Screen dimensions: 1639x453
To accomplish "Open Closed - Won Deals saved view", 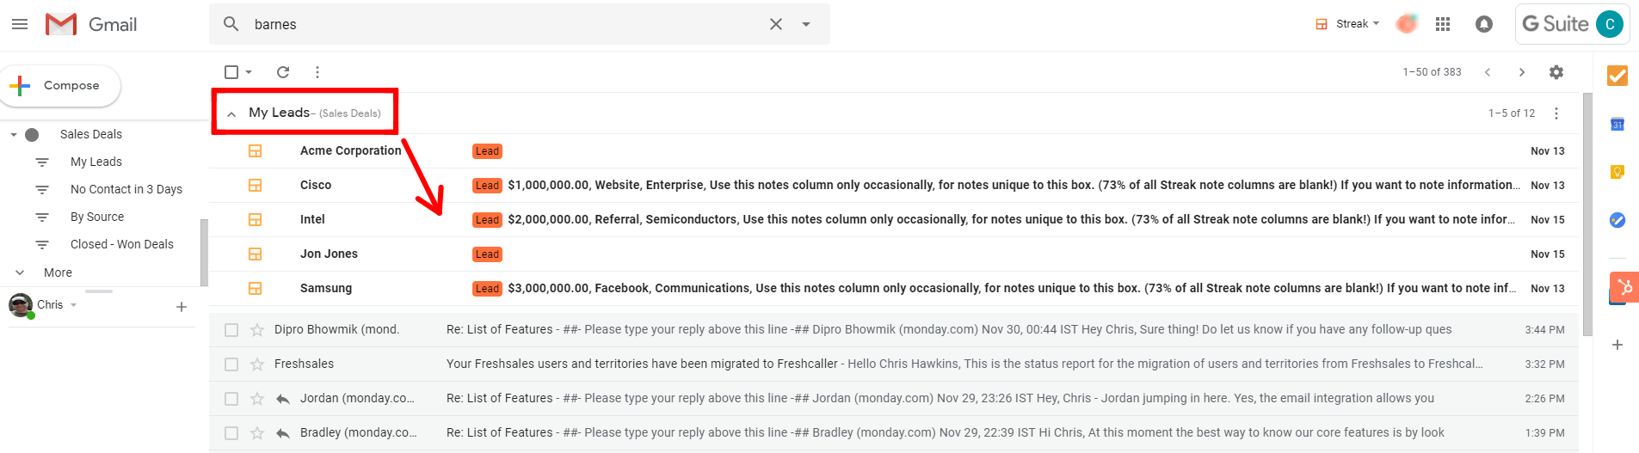I will pos(121,244).
